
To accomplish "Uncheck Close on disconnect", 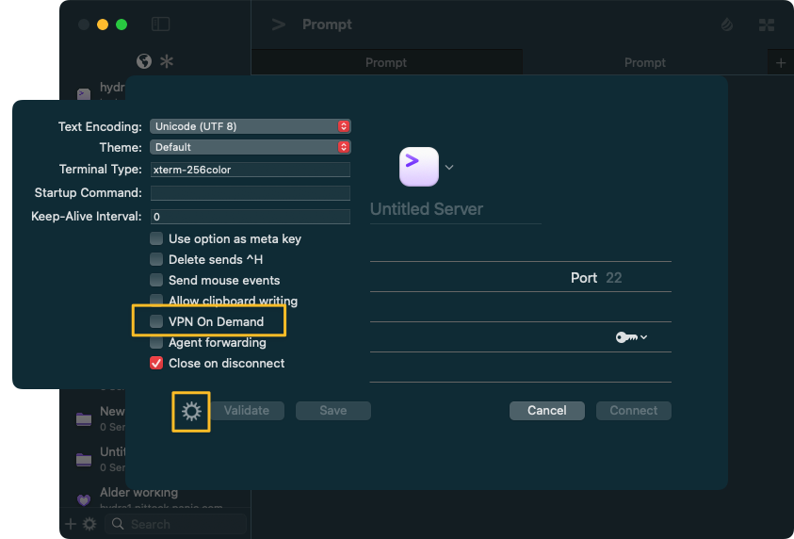I will click(156, 363).
